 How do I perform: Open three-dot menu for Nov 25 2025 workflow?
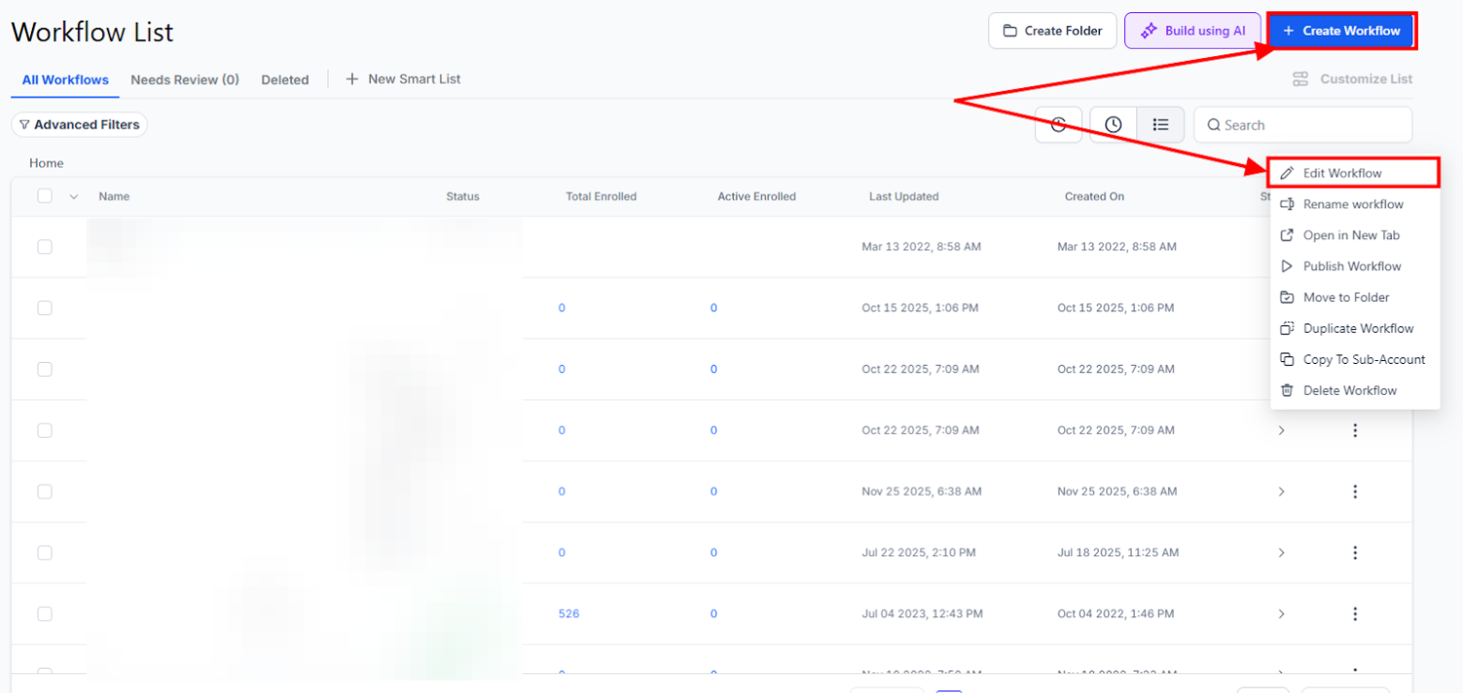[1354, 491]
